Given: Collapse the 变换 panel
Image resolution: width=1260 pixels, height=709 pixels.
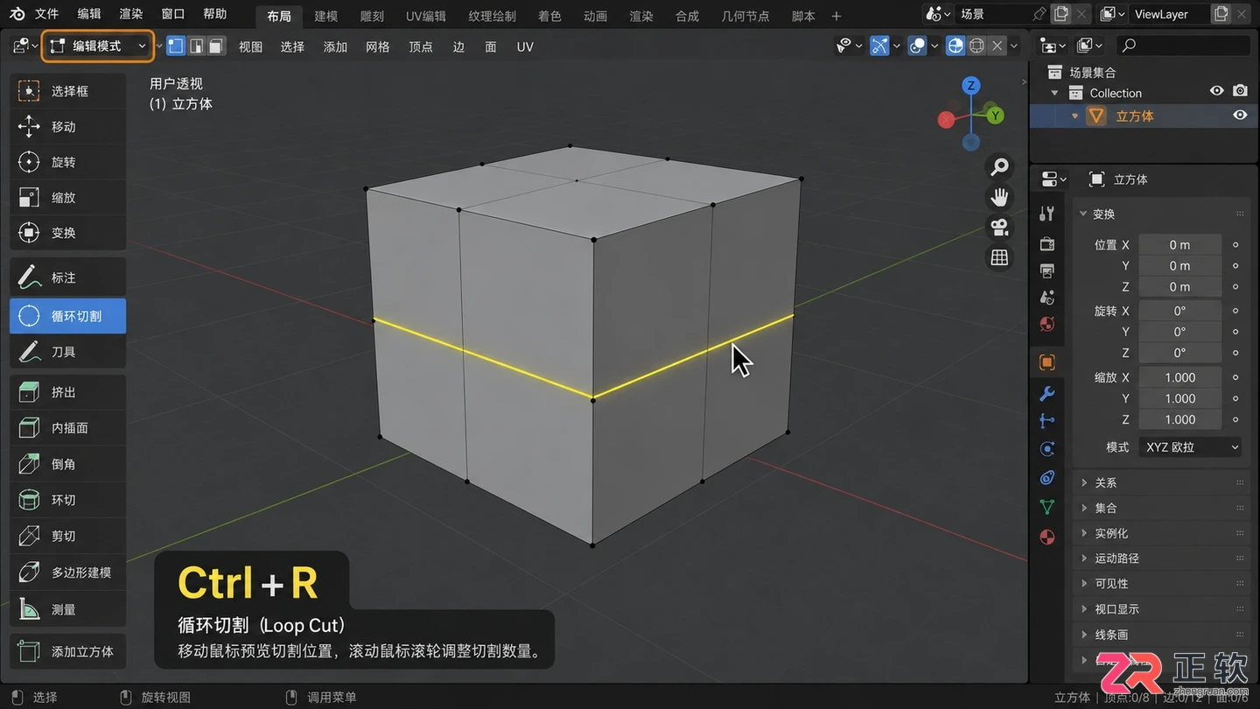Looking at the screenshot, I should (x=1083, y=214).
